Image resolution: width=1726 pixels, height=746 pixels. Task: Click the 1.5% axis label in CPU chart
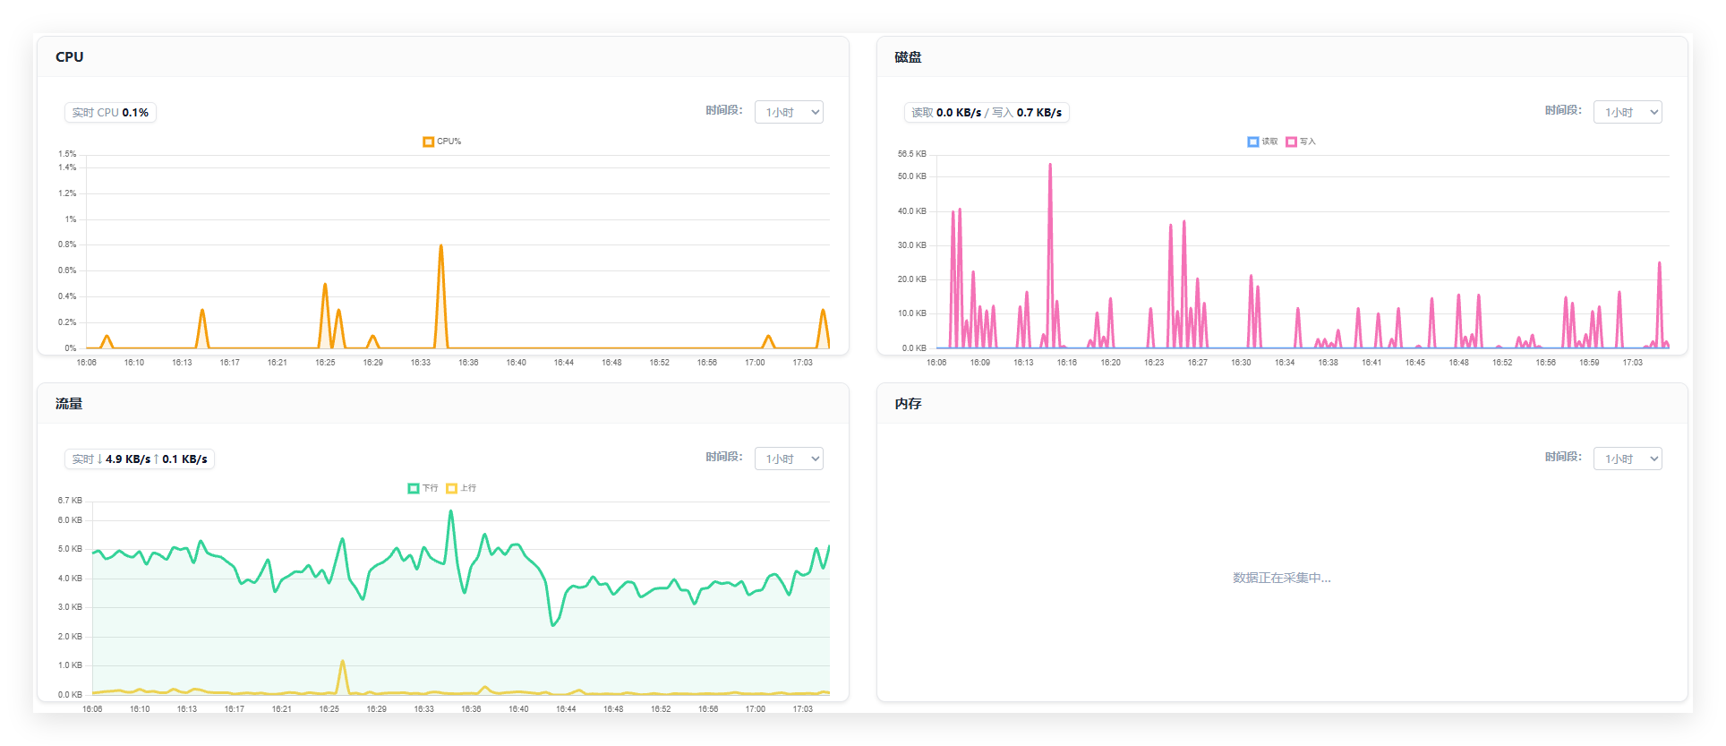pos(67,154)
